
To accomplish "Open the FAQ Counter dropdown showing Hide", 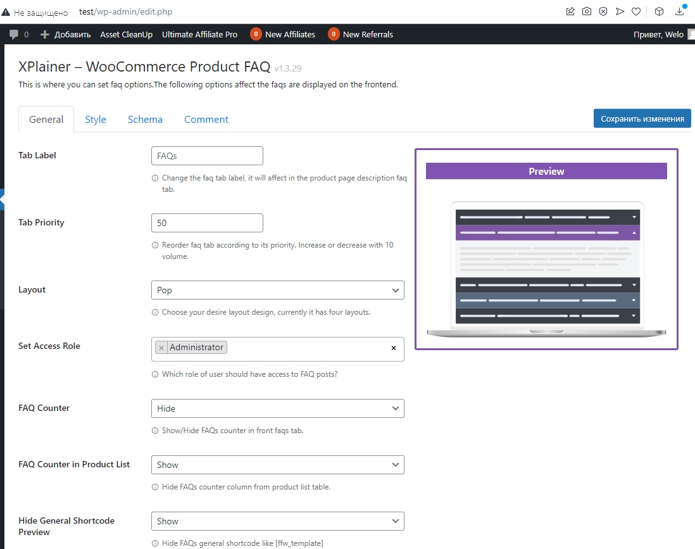I will [x=277, y=408].
